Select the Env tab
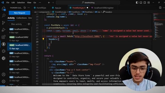 (30, 18)
